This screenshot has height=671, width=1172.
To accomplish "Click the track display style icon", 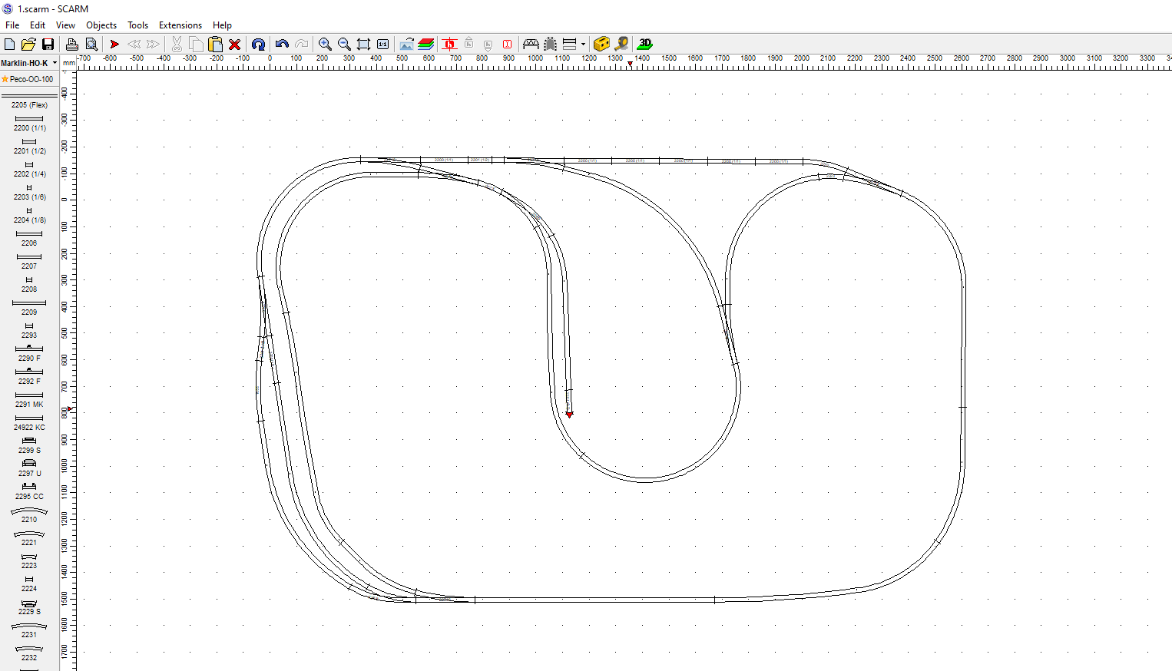I will [569, 45].
